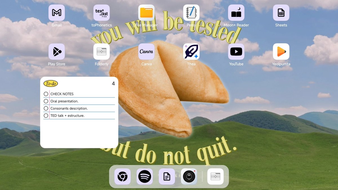The width and height of the screenshot is (338, 190).
Task: Open the Penly notebook app
Action: click(191, 13)
